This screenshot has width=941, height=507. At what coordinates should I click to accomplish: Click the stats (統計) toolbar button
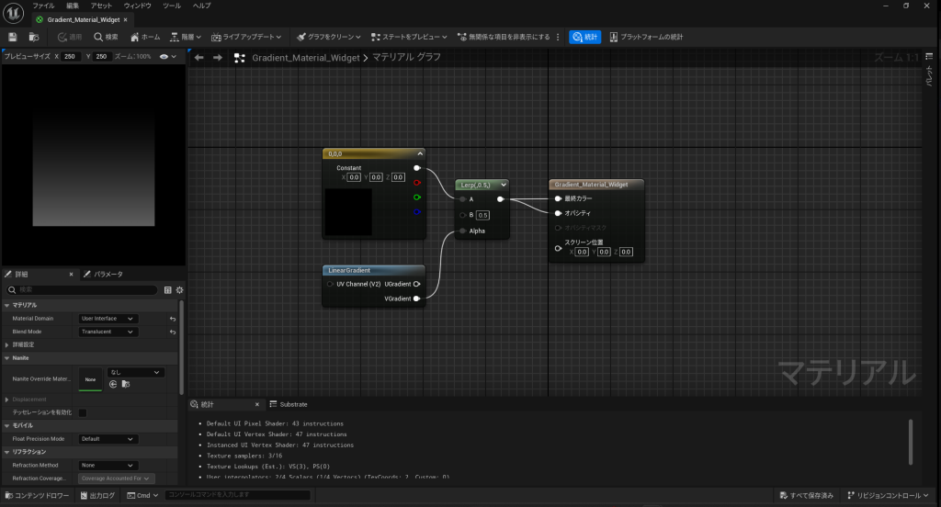[584, 37]
